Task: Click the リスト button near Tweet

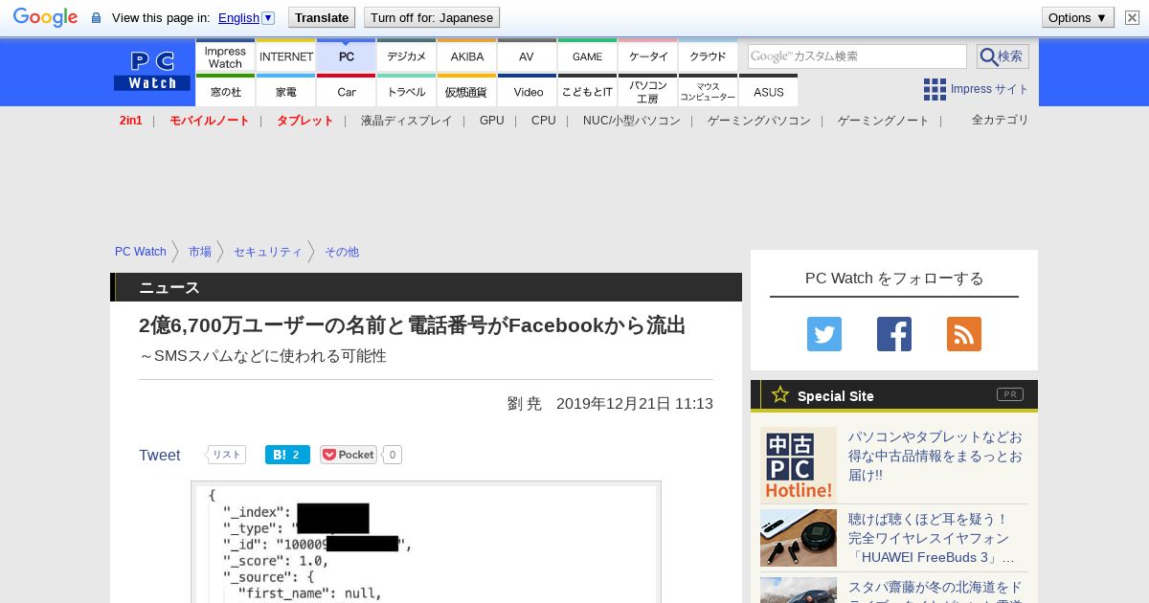Action: tap(227, 455)
